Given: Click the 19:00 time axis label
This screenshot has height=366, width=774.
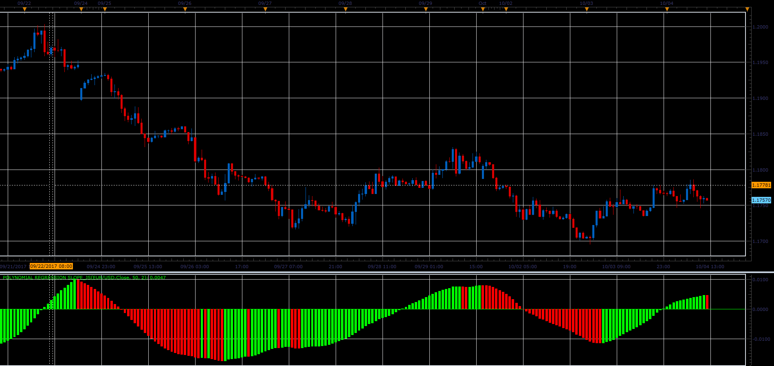Looking at the screenshot, I should point(570,267).
